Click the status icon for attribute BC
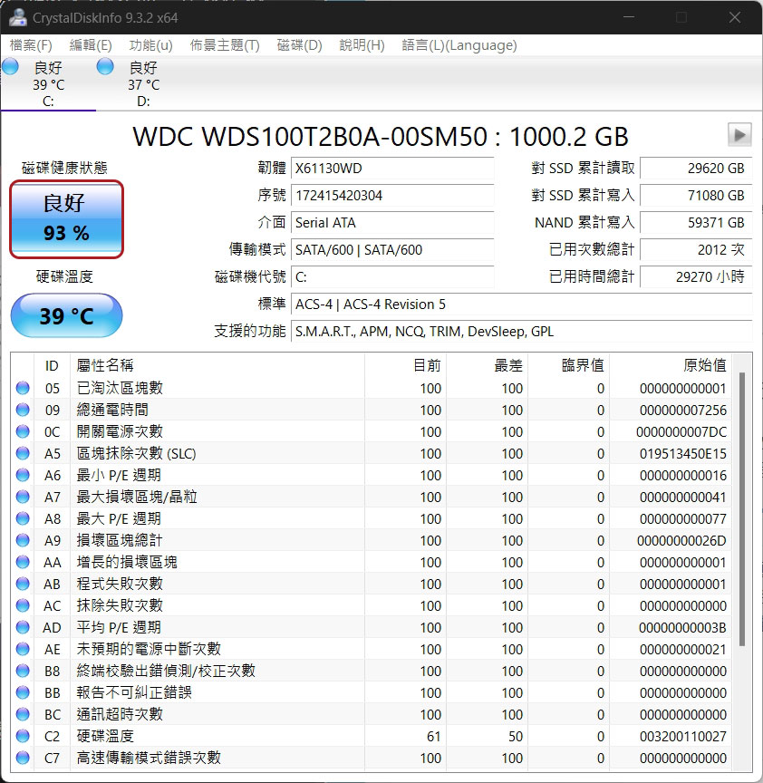763x783 pixels. (23, 714)
